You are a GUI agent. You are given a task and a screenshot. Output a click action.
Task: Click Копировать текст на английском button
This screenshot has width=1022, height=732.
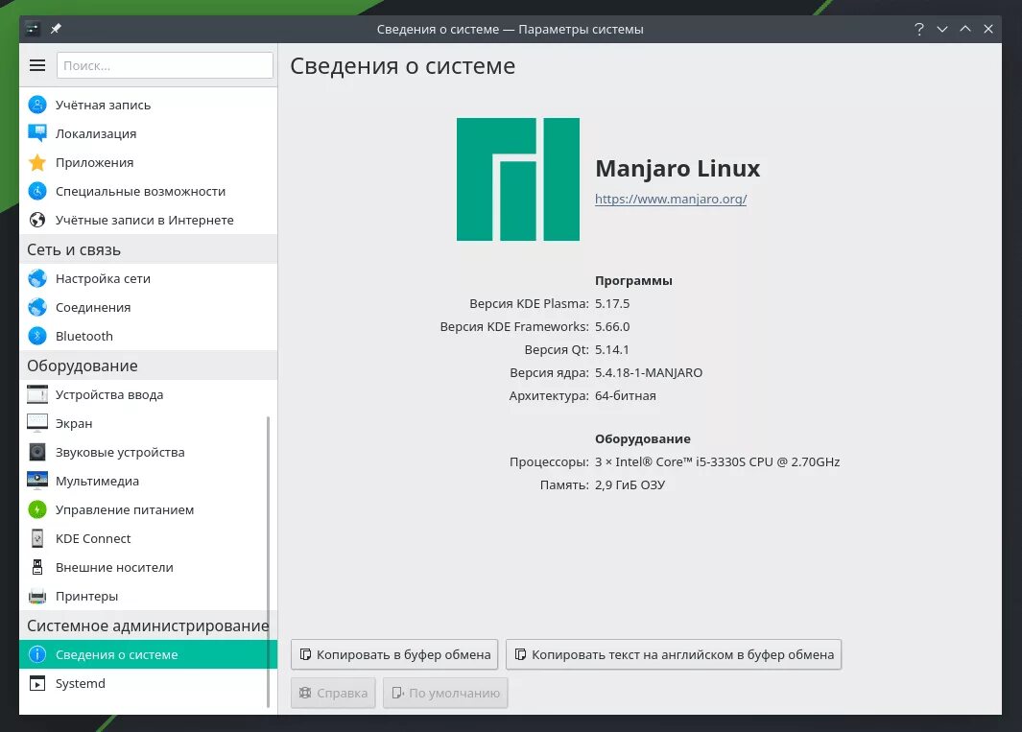pos(674,653)
